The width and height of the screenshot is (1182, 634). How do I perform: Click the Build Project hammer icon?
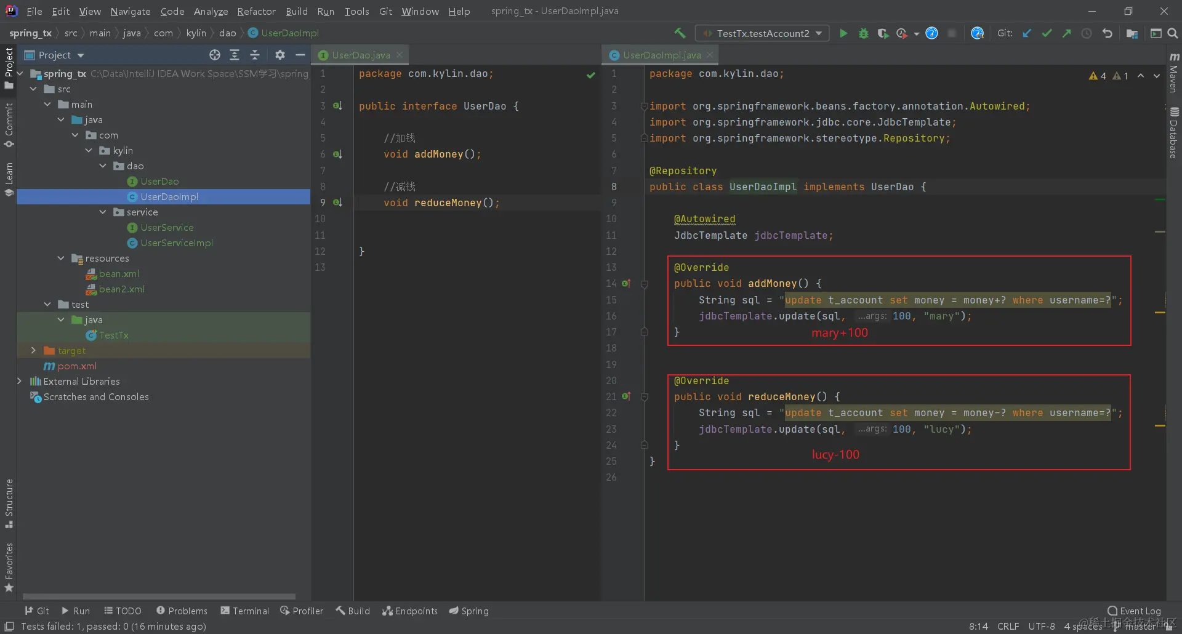[x=680, y=33]
